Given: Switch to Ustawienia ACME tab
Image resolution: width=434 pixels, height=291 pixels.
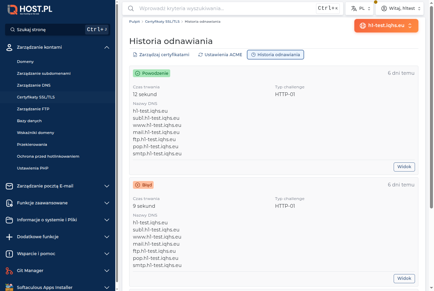Looking at the screenshot, I should pos(220,54).
